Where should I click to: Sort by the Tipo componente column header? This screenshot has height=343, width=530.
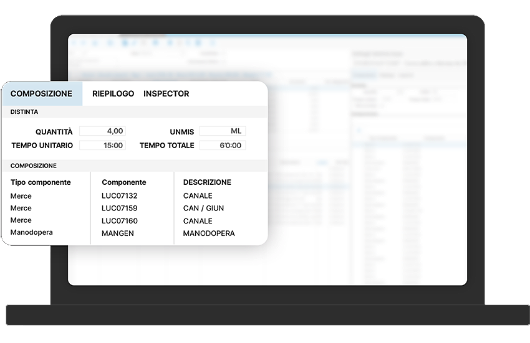pos(41,182)
